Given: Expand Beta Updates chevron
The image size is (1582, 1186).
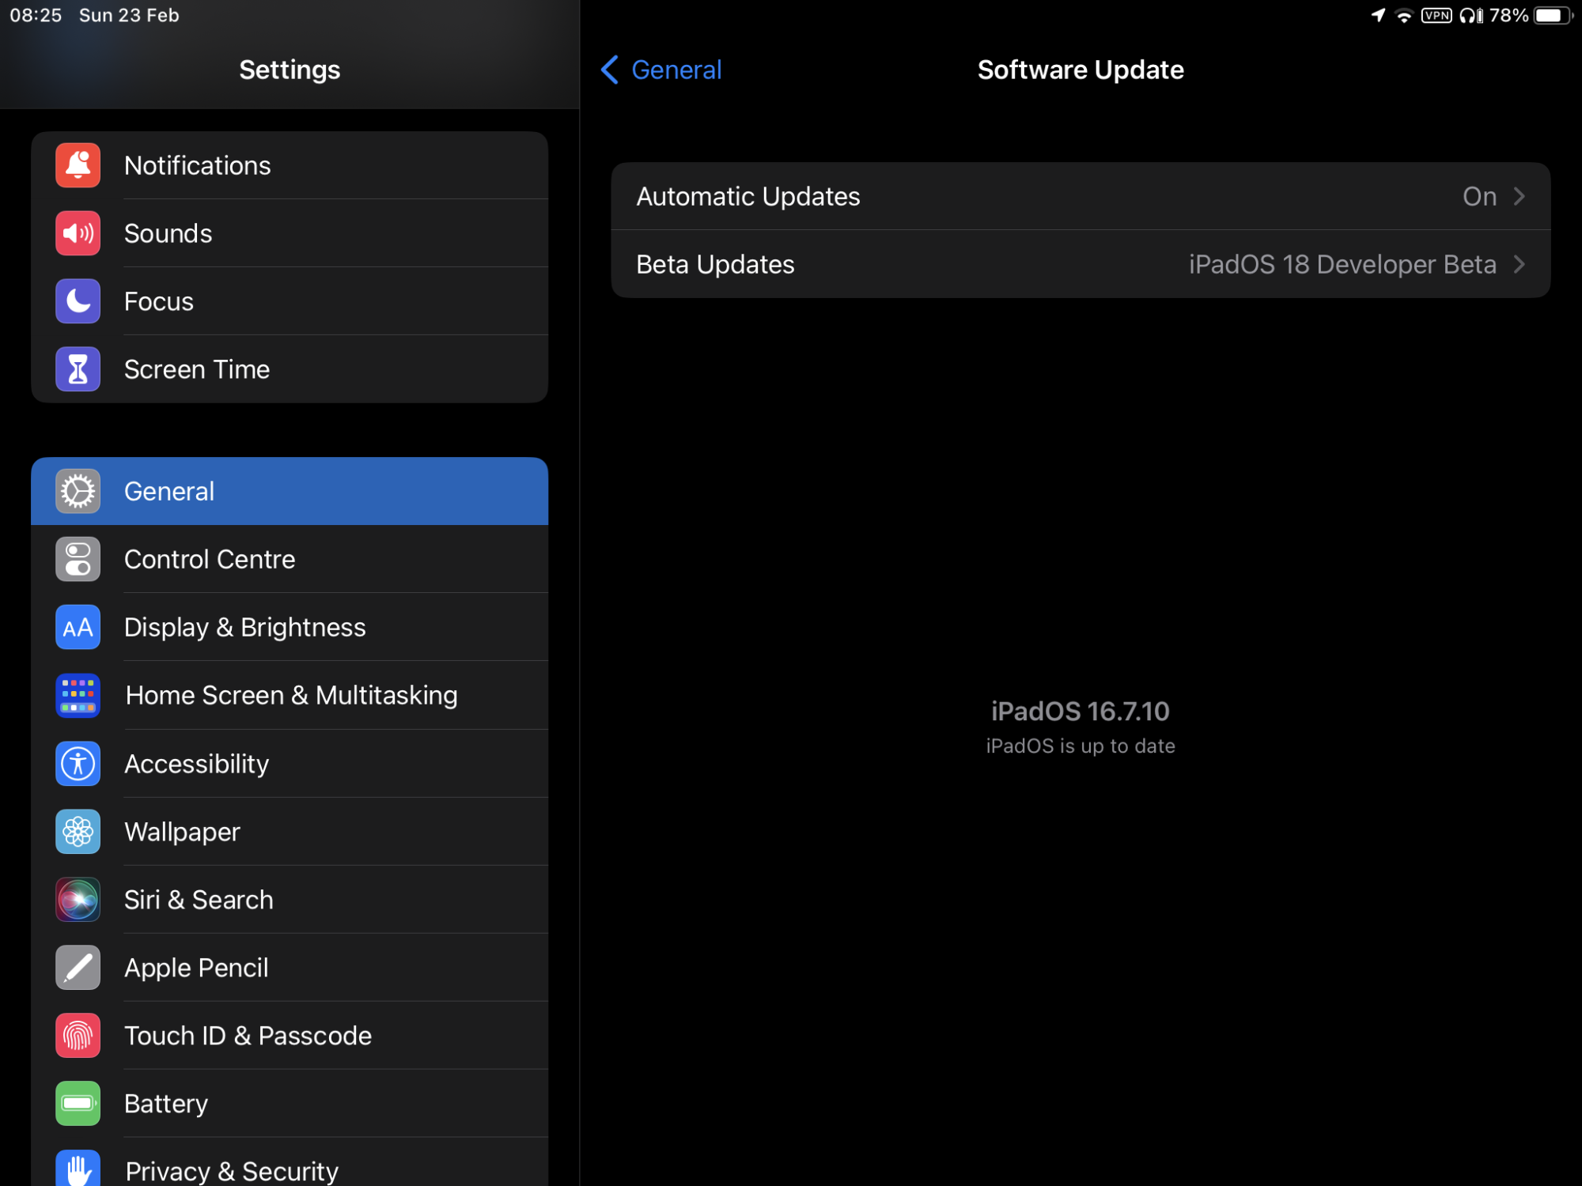Looking at the screenshot, I should tap(1519, 264).
